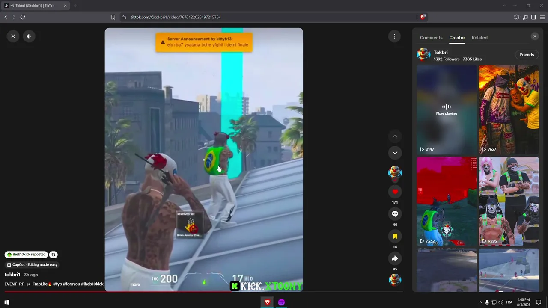Go forward in browser history
548x308 pixels.
click(14, 17)
